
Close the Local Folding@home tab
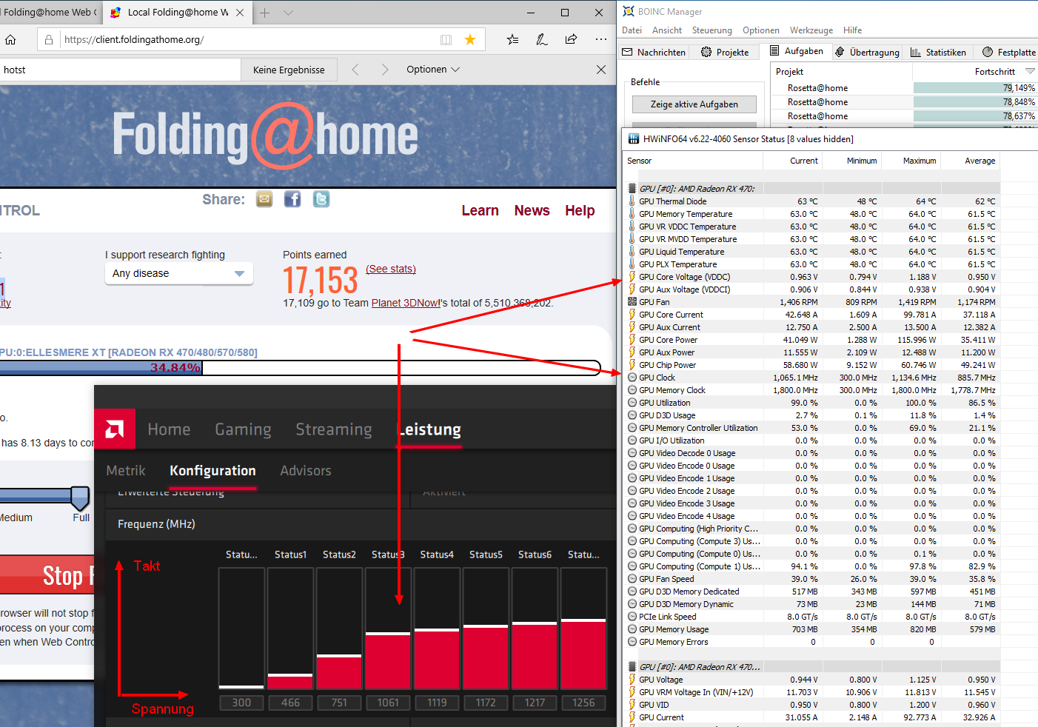(x=240, y=13)
